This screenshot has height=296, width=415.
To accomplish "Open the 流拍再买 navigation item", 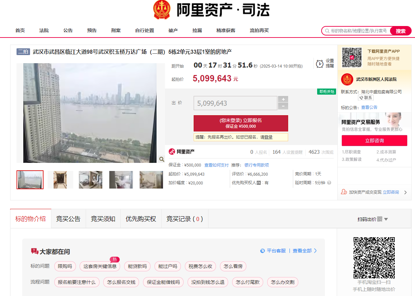I will pos(259,30).
